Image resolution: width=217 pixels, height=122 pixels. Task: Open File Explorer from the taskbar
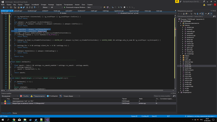tap(25, 120)
